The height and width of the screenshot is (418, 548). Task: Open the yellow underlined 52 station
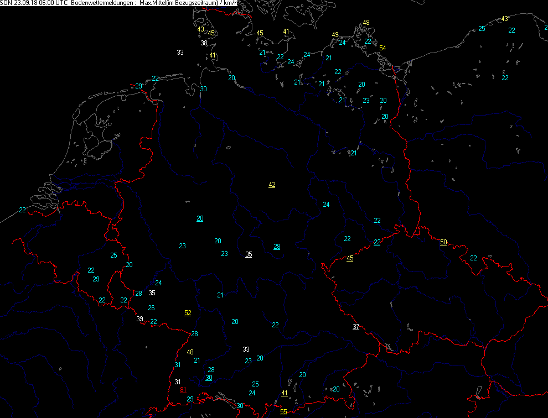pyautogui.click(x=188, y=313)
